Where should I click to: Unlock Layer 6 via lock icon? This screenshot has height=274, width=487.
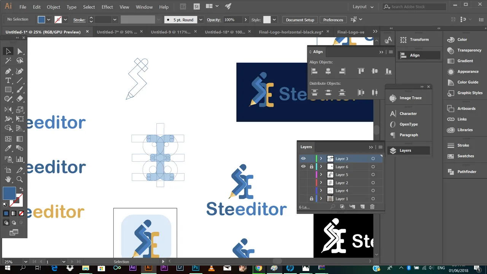tap(312, 167)
